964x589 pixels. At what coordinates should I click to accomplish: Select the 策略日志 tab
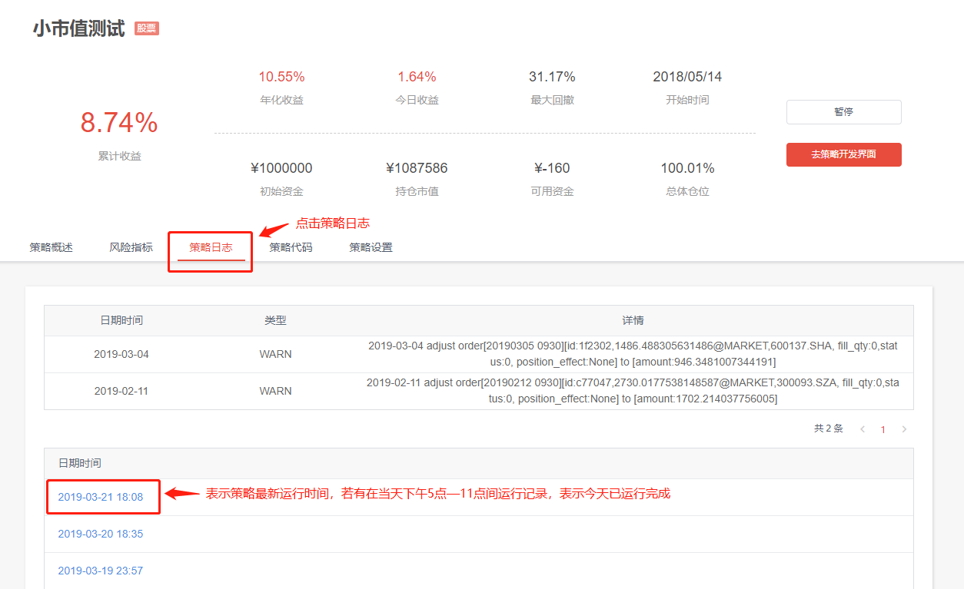click(211, 247)
